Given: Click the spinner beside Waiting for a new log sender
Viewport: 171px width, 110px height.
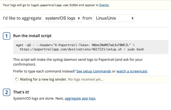Looking at the screenshot, I should [x=17, y=79].
